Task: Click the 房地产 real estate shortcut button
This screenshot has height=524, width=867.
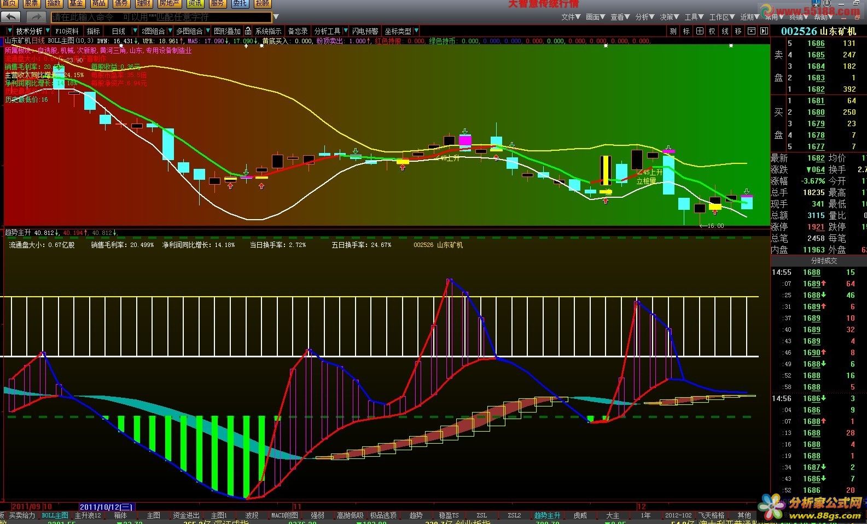Action: (169, 3)
